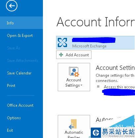Click the disabled Save Attachments item
The width and height of the screenshot is (135, 138).
tap(22, 61)
